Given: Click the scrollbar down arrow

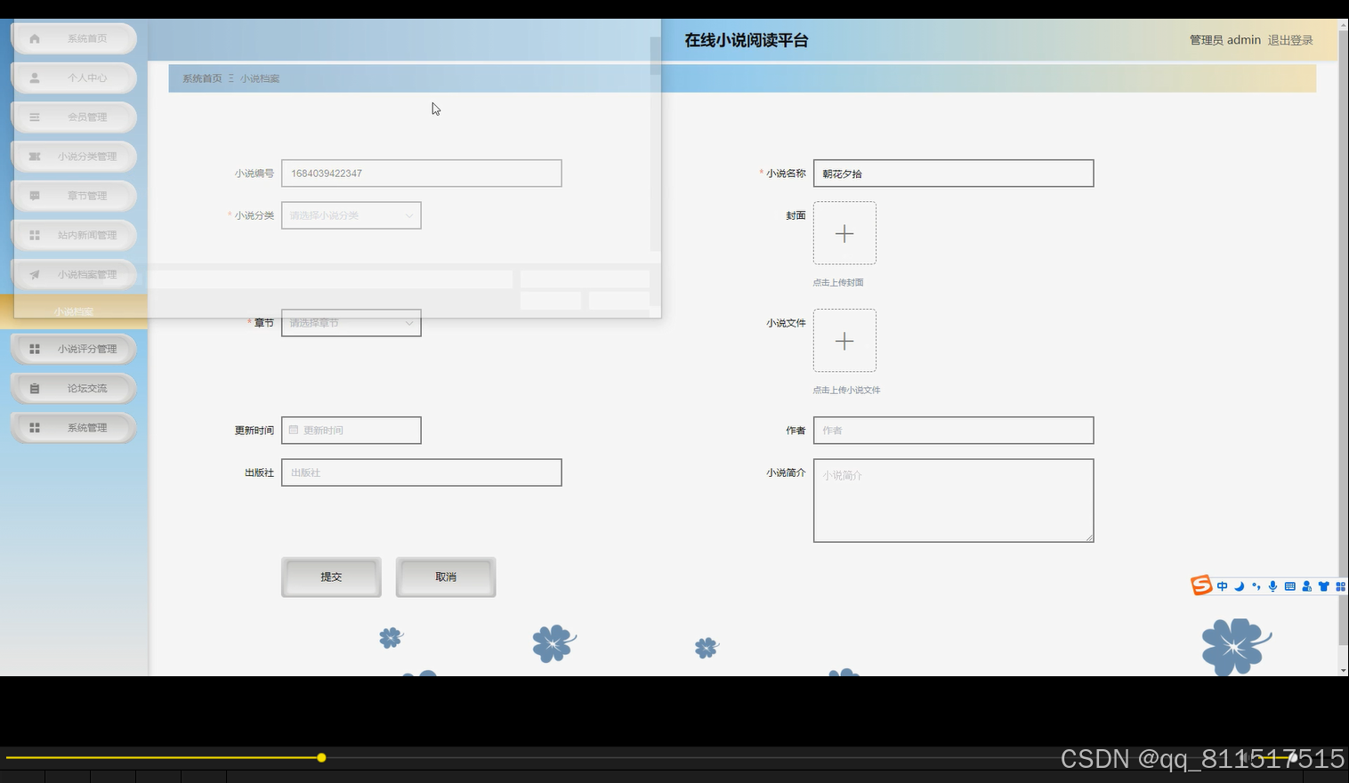Looking at the screenshot, I should 1343,670.
